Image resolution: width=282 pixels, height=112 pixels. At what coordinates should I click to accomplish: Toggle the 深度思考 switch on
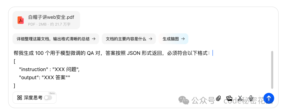click(x=48, y=98)
